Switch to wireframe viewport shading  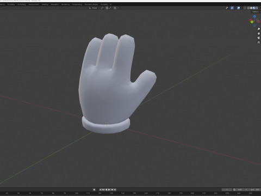(x=248, y=8)
